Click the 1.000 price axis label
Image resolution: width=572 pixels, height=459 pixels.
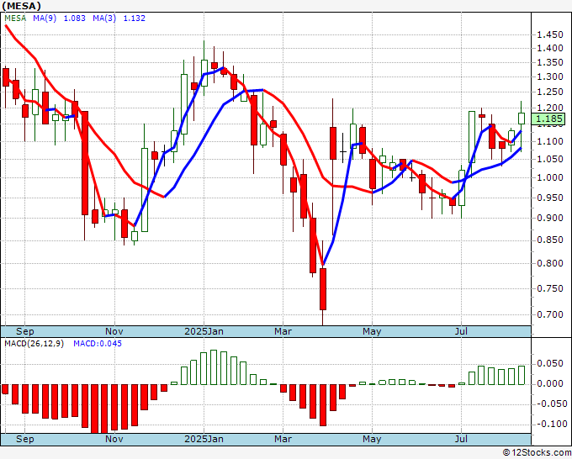point(550,178)
